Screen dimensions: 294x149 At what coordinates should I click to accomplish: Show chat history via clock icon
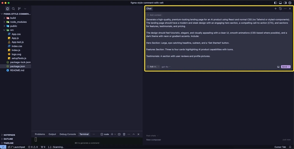pos(280,8)
